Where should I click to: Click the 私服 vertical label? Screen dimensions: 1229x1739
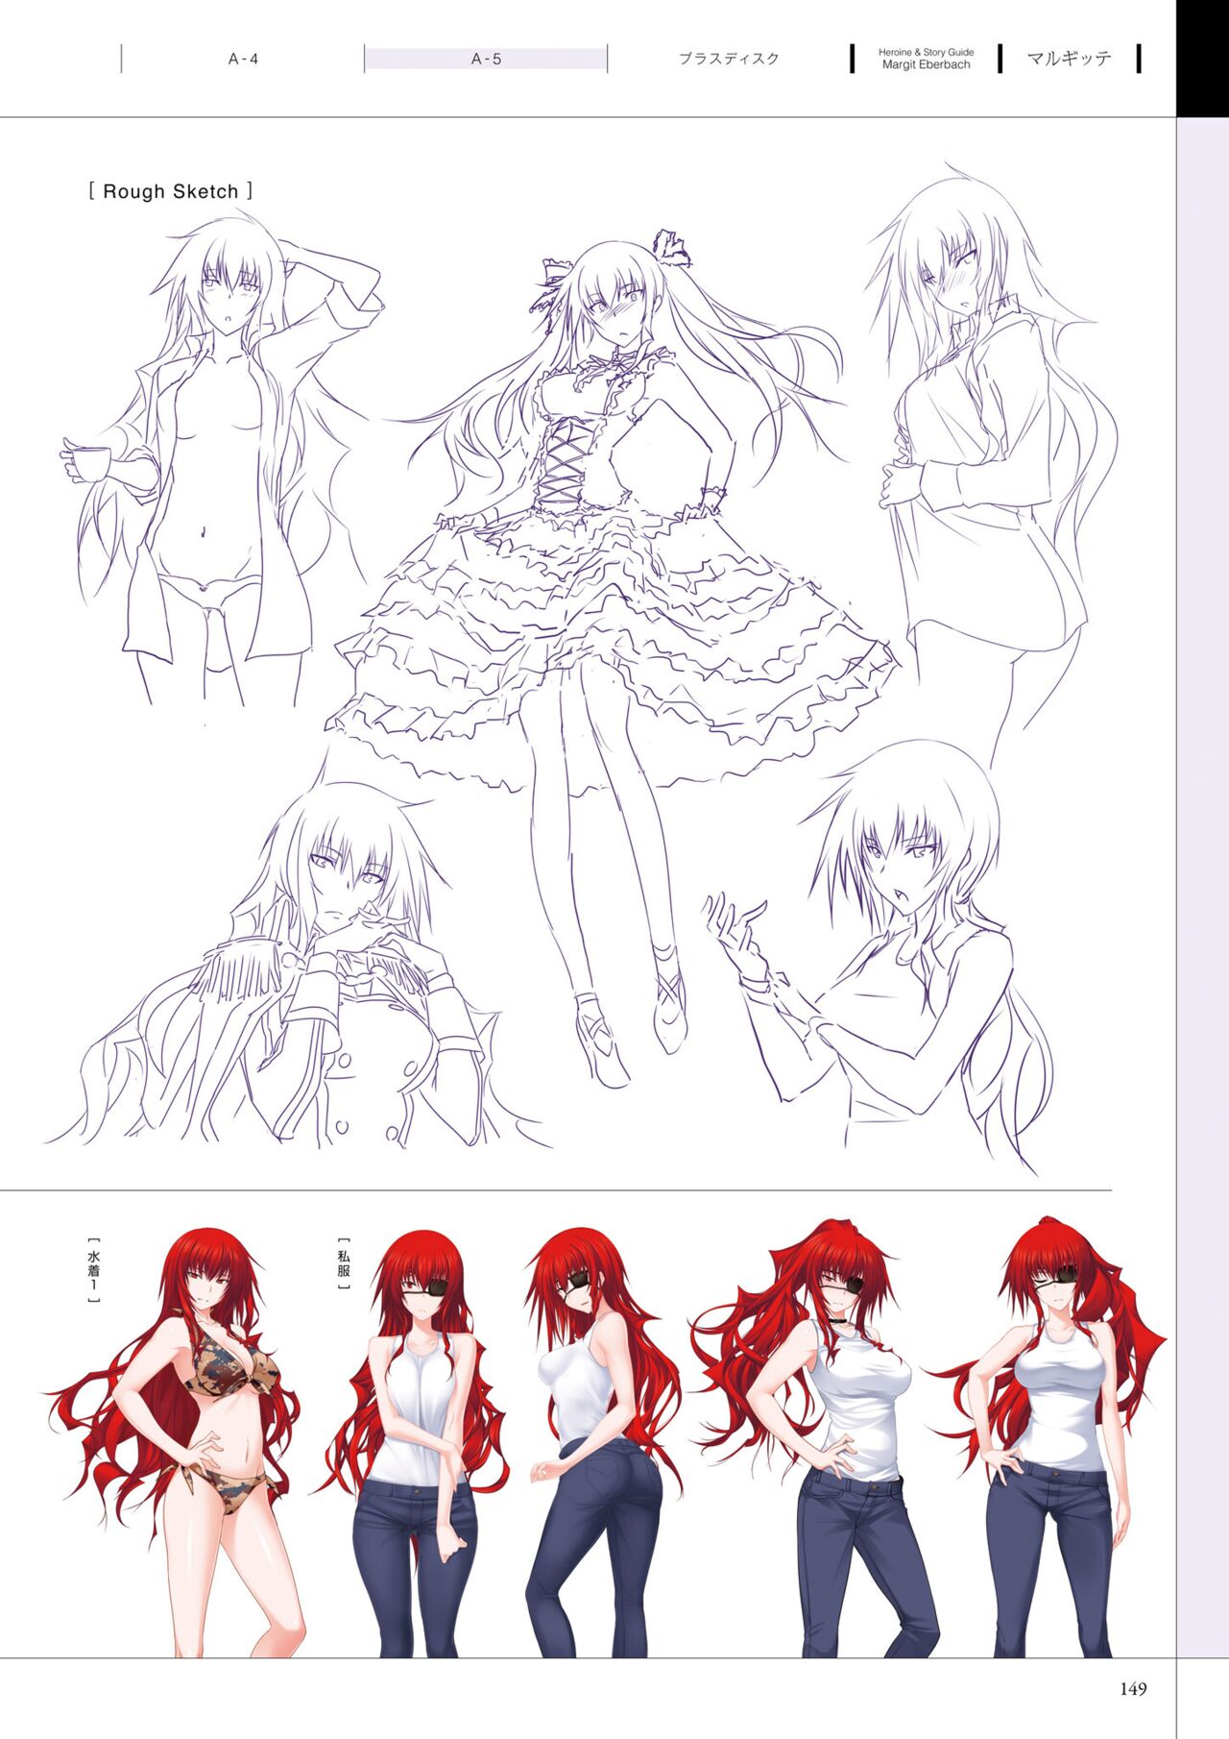[x=343, y=1263]
